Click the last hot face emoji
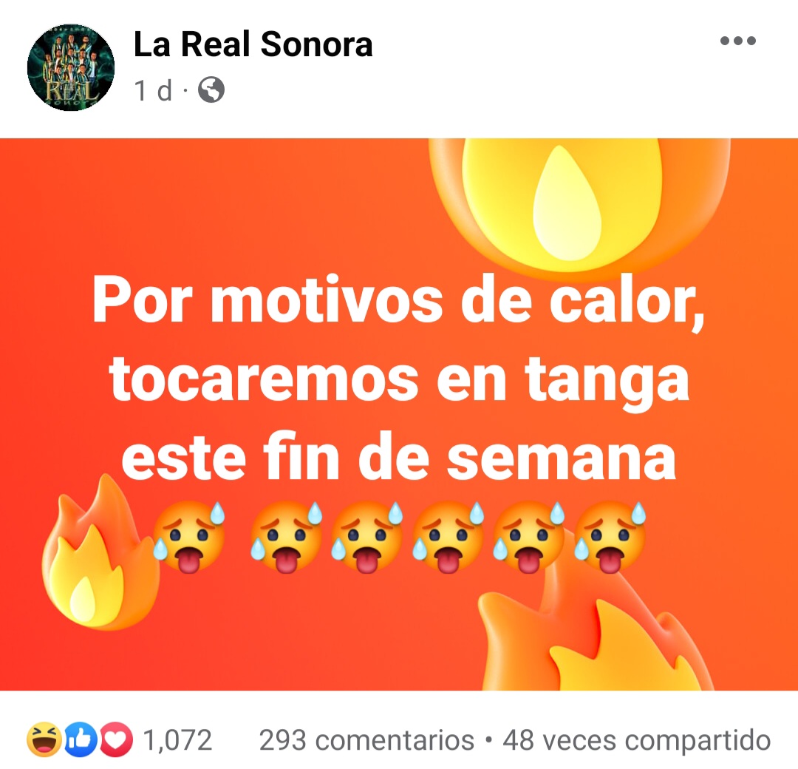 pos(610,538)
